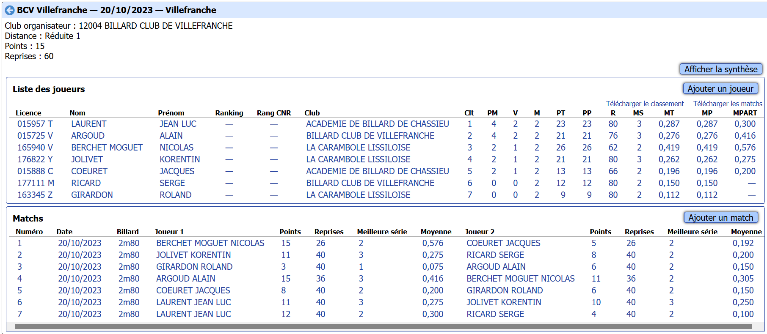Click LAURENT JEAN LUC in match 6
This screenshot has width=767, height=334.
193,302
